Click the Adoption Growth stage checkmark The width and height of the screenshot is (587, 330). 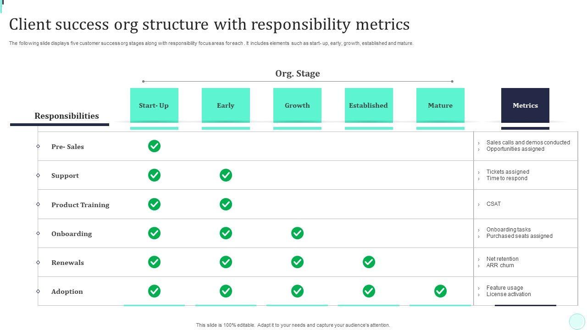pyautogui.click(x=297, y=291)
